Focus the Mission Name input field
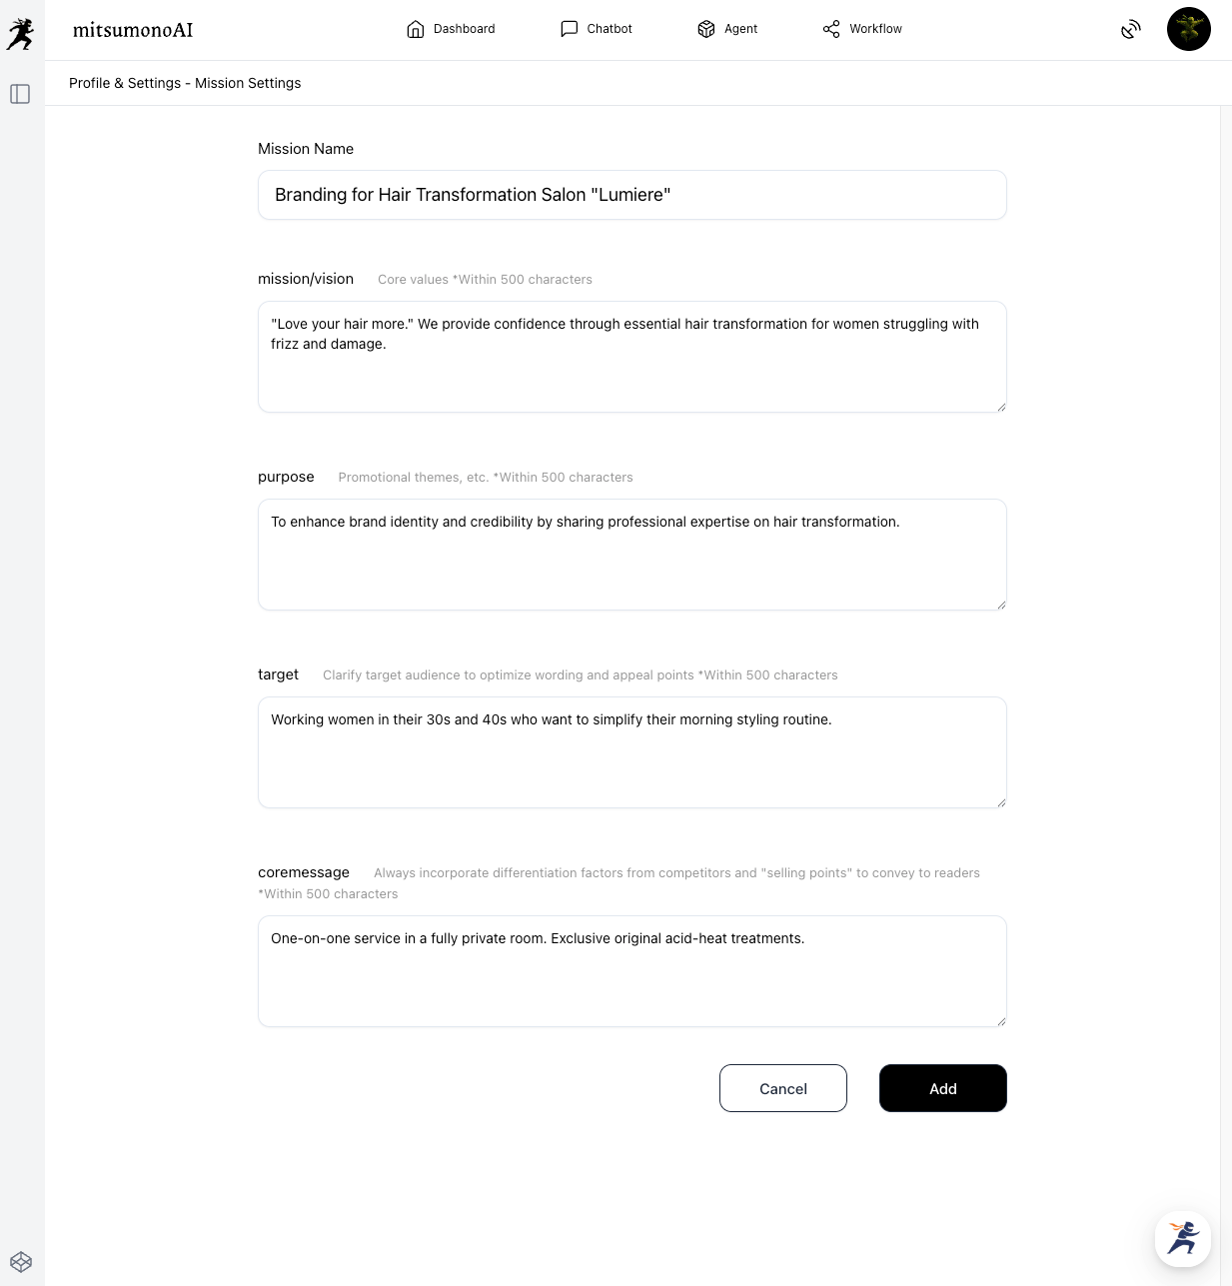This screenshot has height=1286, width=1232. [x=631, y=195]
